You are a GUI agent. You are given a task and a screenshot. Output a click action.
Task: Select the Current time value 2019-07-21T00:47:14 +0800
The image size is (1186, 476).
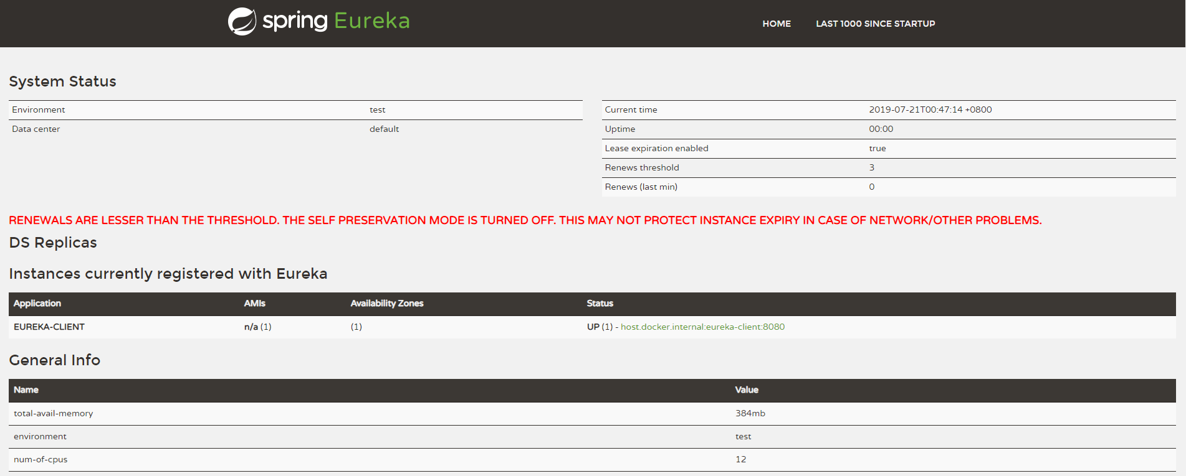click(930, 110)
